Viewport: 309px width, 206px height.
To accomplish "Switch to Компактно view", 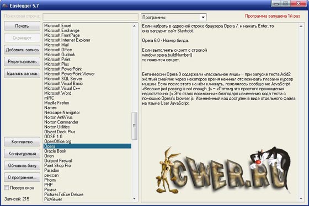I will pyautogui.click(x=22, y=142).
